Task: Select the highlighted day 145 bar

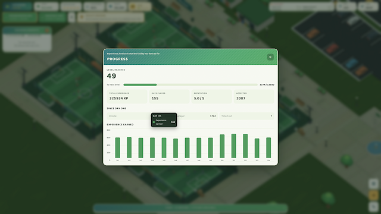Action: coord(164,148)
